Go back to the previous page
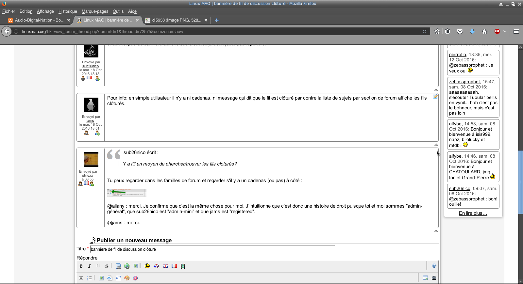523x284 pixels. tap(7, 31)
